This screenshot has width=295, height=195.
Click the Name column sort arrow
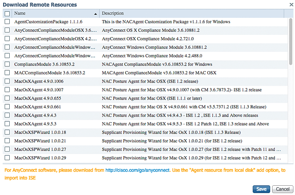tap(95, 14)
